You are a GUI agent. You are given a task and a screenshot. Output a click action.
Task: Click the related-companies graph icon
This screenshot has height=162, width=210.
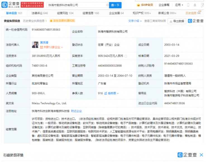(x=41, y=47)
